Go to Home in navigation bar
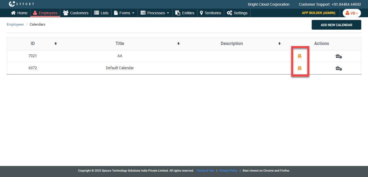Image resolution: width=368 pixels, height=177 pixels. point(19,13)
